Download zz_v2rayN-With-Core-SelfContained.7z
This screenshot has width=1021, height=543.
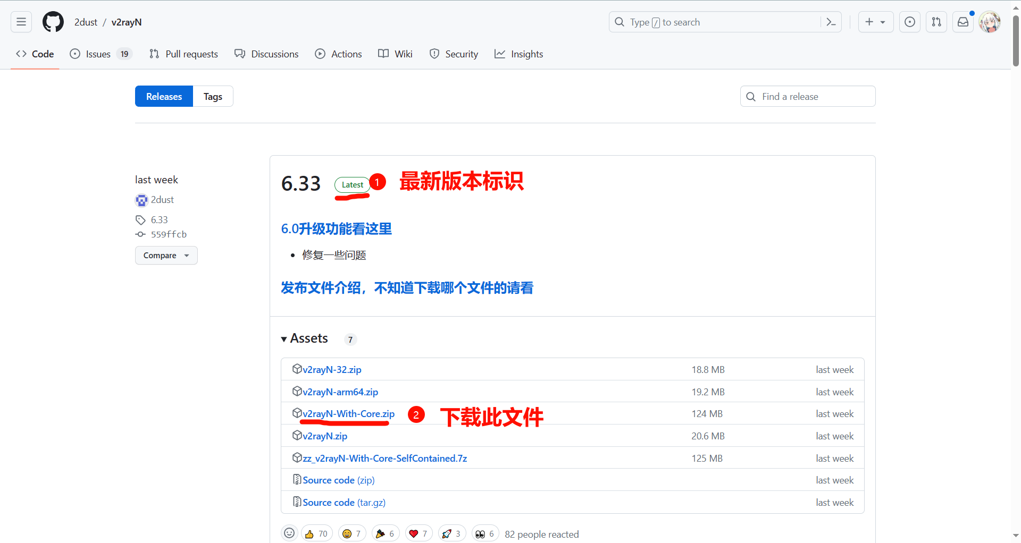tap(385, 458)
